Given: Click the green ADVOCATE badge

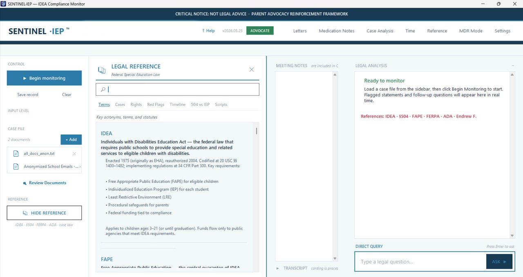Looking at the screenshot, I should click(x=260, y=31).
